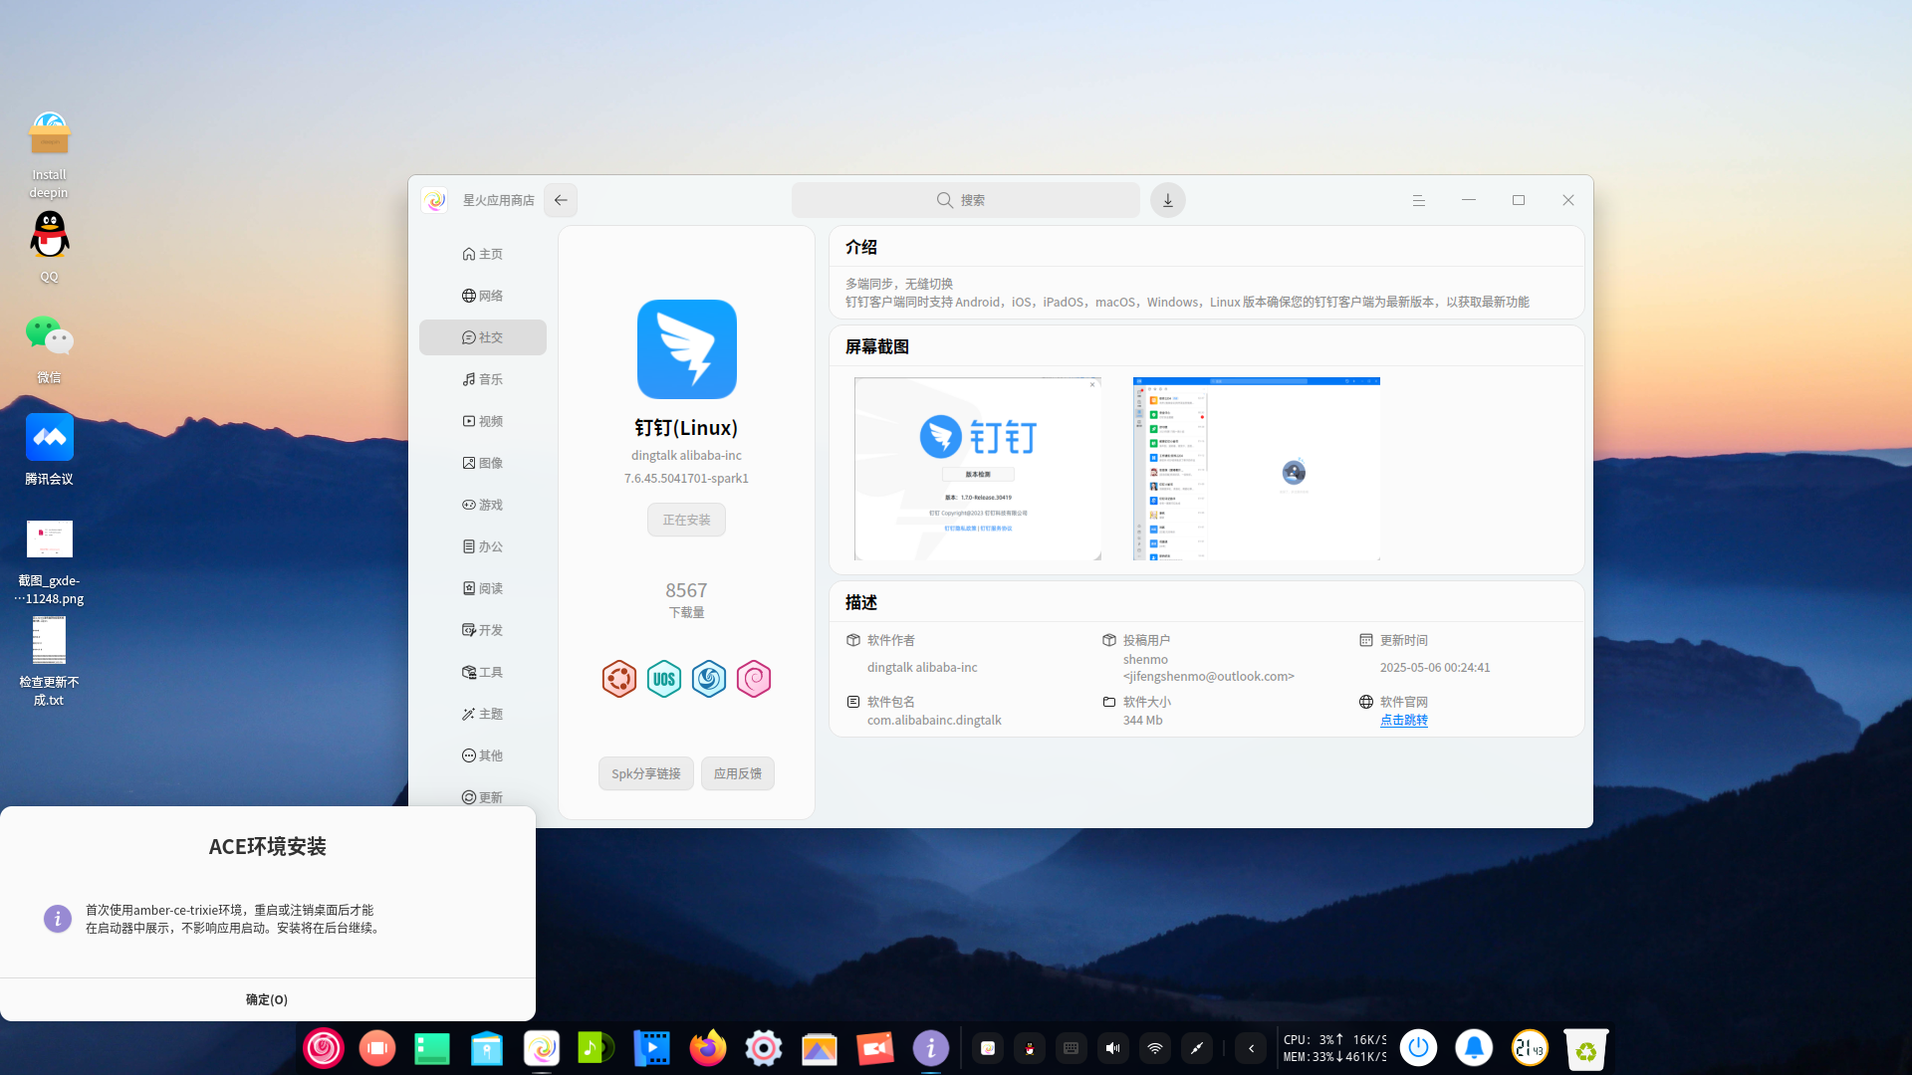Open the 办公 category
Image resolution: width=1912 pixels, height=1075 pixels.
483,546
